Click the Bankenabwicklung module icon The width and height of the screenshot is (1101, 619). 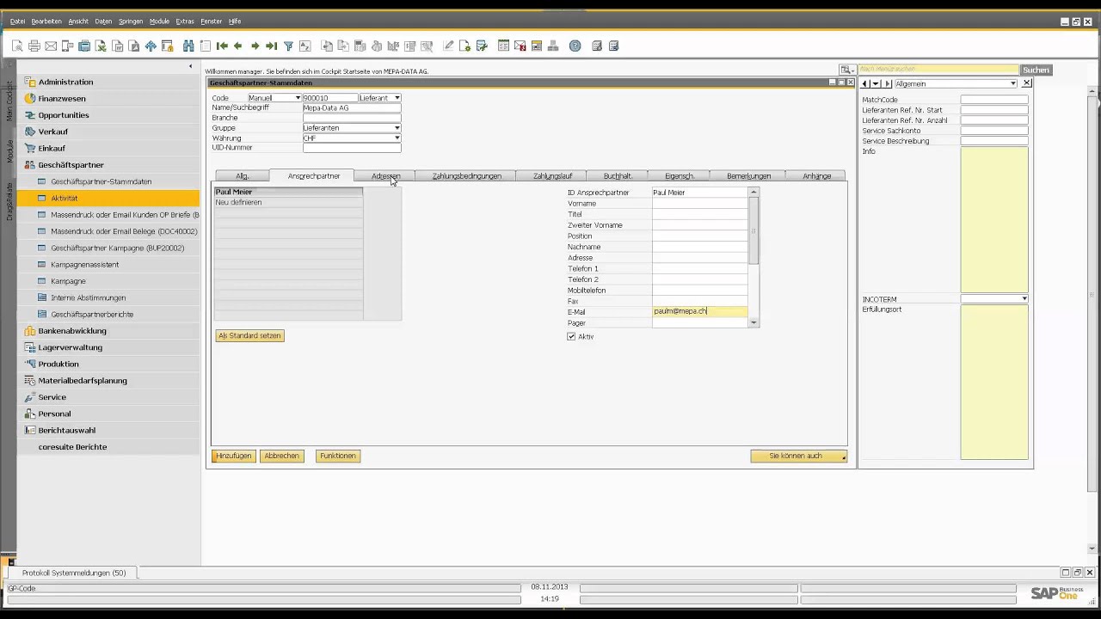30,330
